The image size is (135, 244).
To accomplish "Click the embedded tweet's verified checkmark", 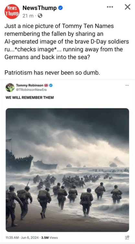I will [x=51, y=85].
